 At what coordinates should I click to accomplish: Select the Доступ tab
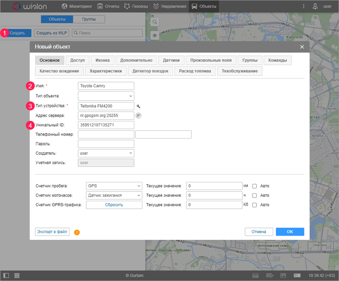click(77, 60)
